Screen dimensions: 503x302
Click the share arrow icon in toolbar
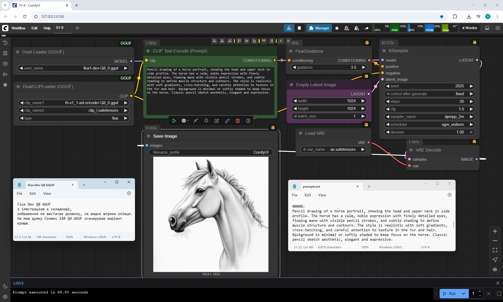coord(367,28)
